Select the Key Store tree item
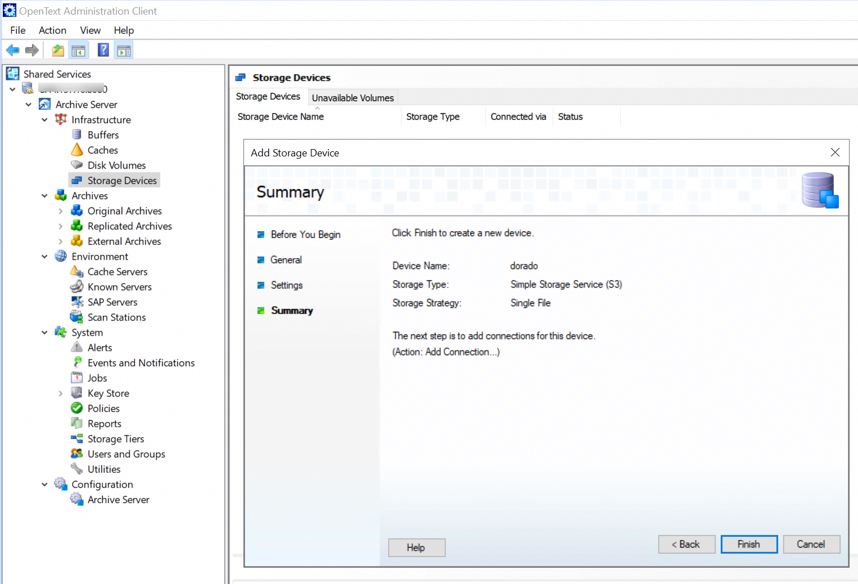 tap(109, 393)
